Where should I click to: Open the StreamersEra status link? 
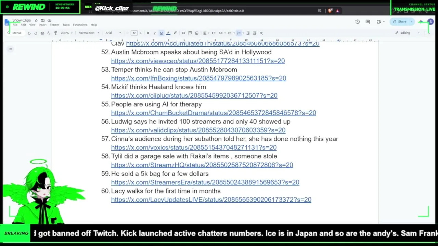point(205,182)
